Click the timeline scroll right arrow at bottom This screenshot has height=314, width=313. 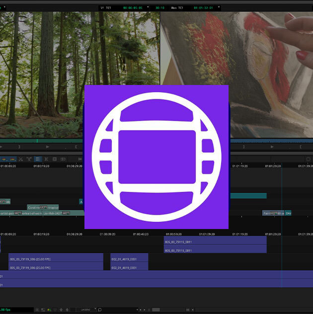(145, 310)
